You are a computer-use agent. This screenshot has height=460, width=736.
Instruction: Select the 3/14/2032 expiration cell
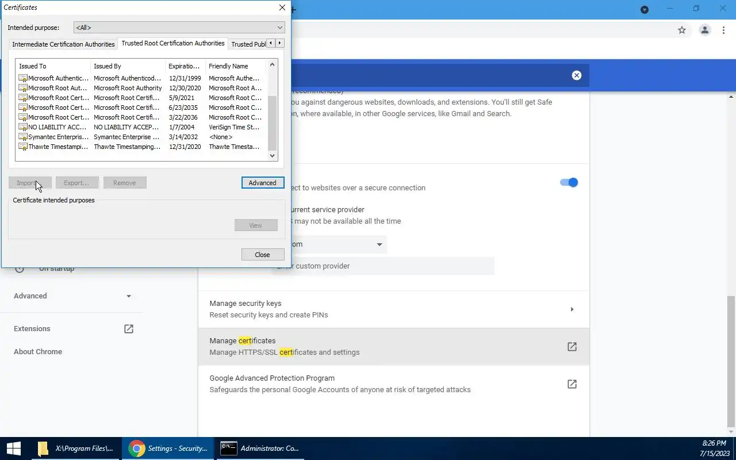coord(185,137)
